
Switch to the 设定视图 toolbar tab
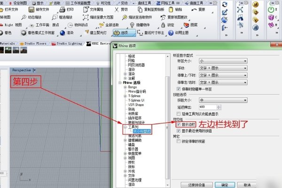[x=18, y=3]
